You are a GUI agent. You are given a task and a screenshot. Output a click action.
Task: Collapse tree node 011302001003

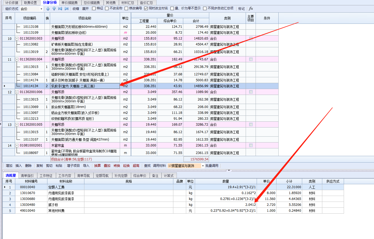(x=17, y=38)
